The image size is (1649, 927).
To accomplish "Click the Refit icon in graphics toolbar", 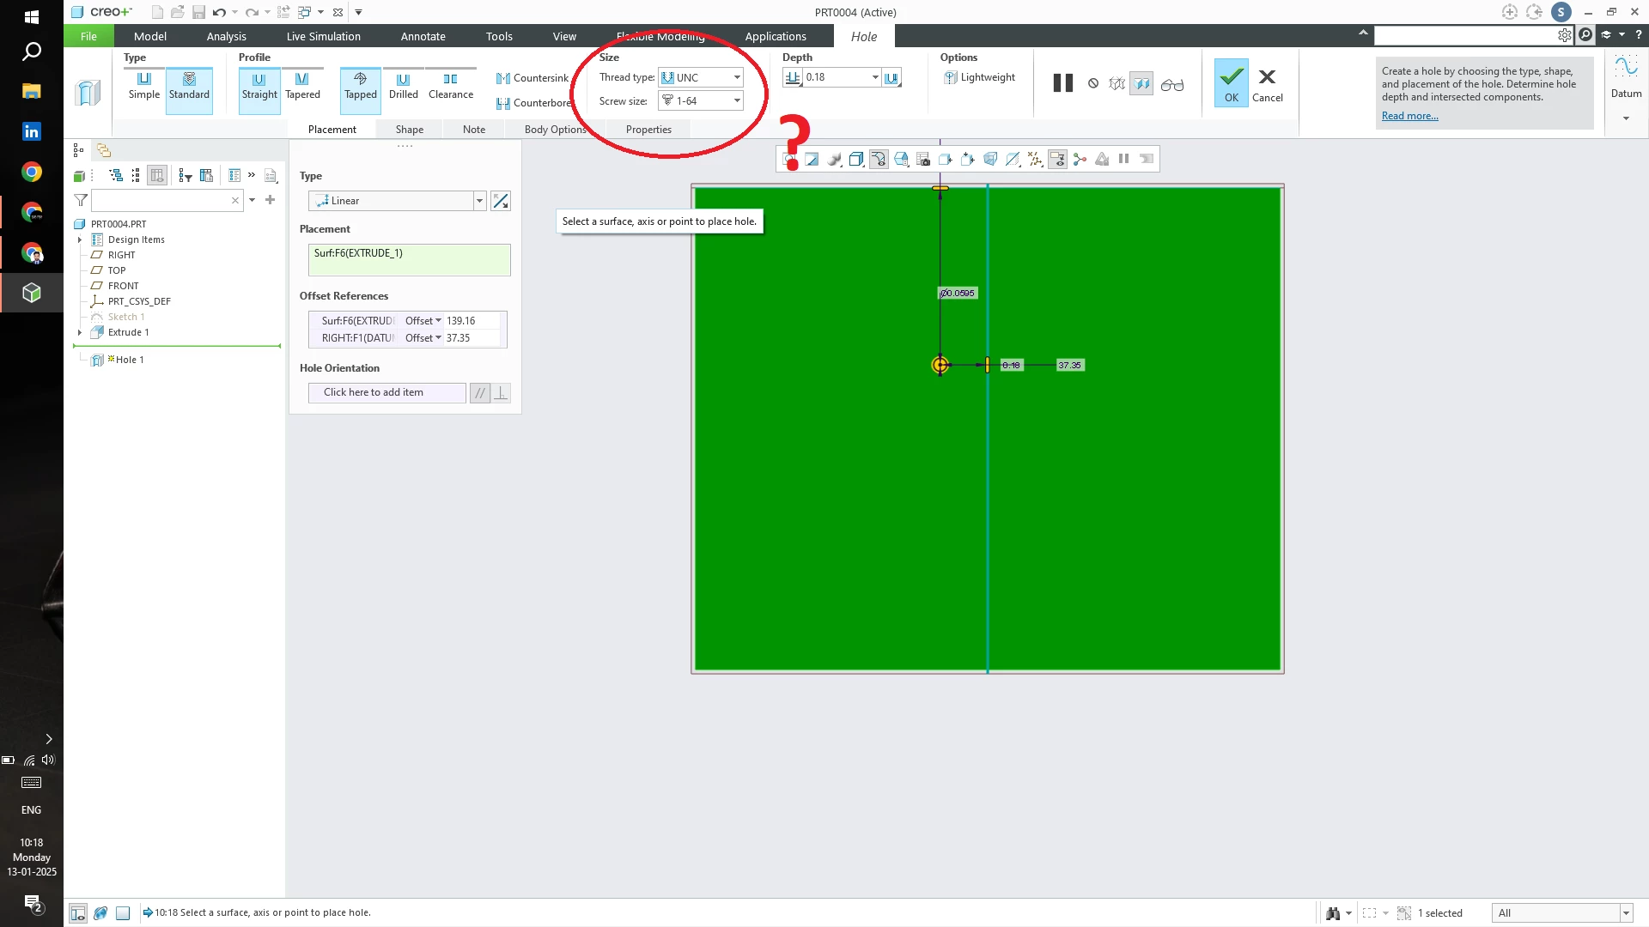I will (x=789, y=160).
